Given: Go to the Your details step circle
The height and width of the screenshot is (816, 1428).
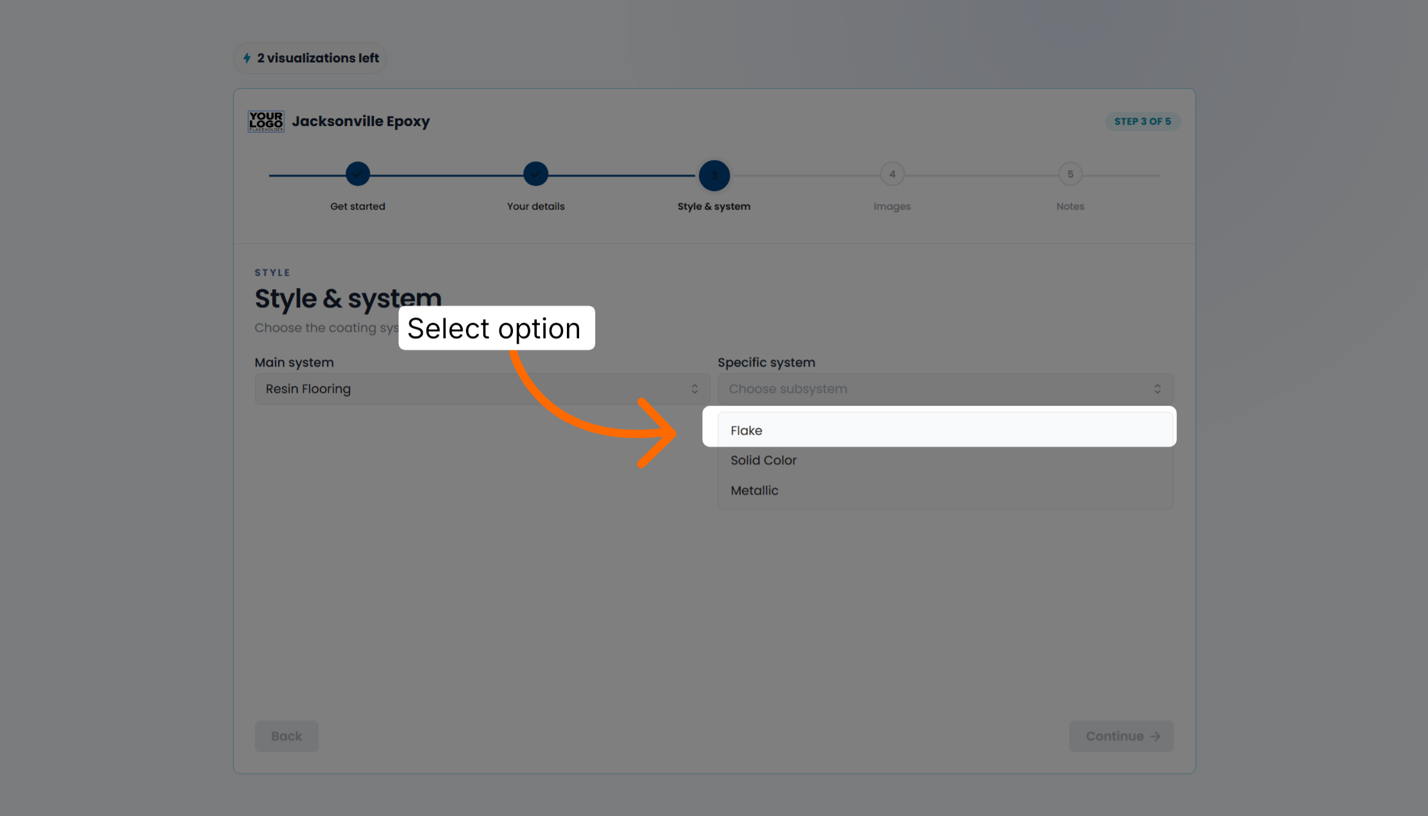Looking at the screenshot, I should 535,174.
